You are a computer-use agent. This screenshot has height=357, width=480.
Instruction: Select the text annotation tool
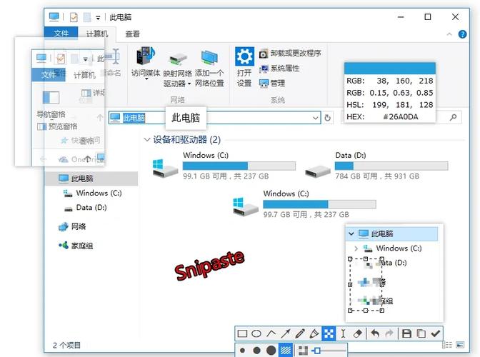[343, 333]
